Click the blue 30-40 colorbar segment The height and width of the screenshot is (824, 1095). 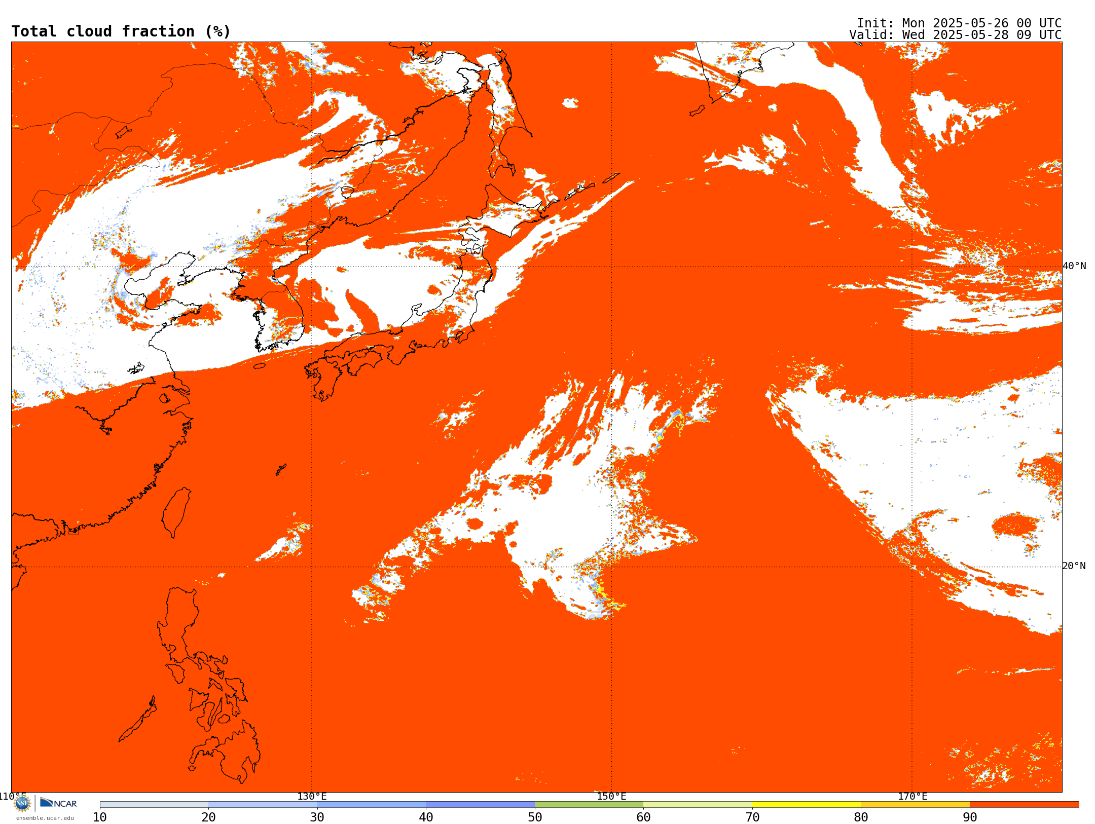point(372,805)
